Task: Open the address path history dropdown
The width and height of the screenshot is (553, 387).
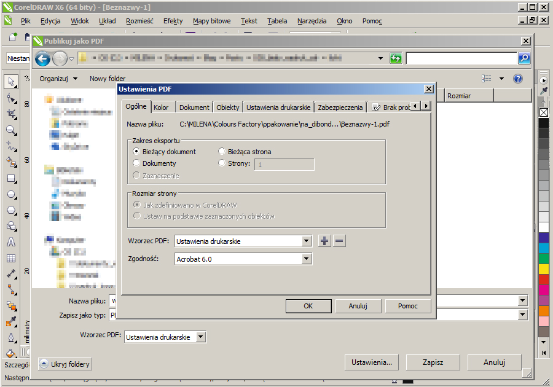Action: tap(380, 58)
